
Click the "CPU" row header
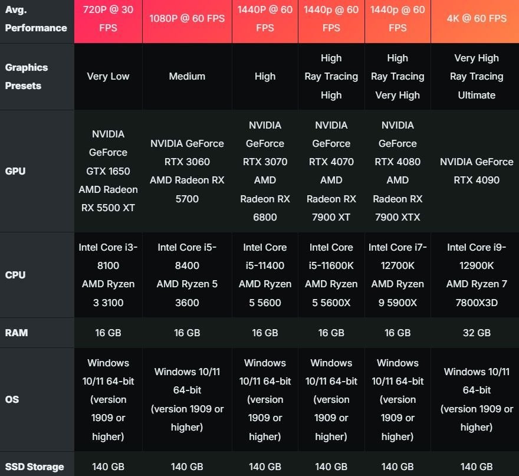pos(37,275)
